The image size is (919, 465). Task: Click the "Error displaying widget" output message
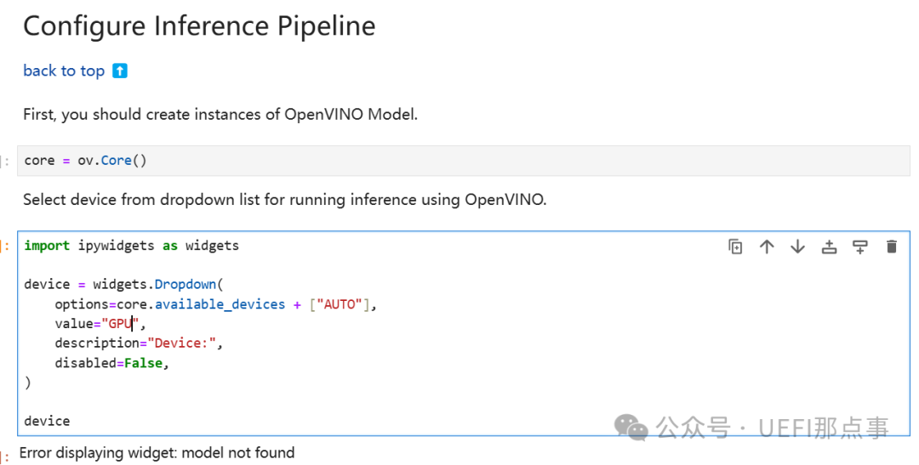[x=157, y=453]
